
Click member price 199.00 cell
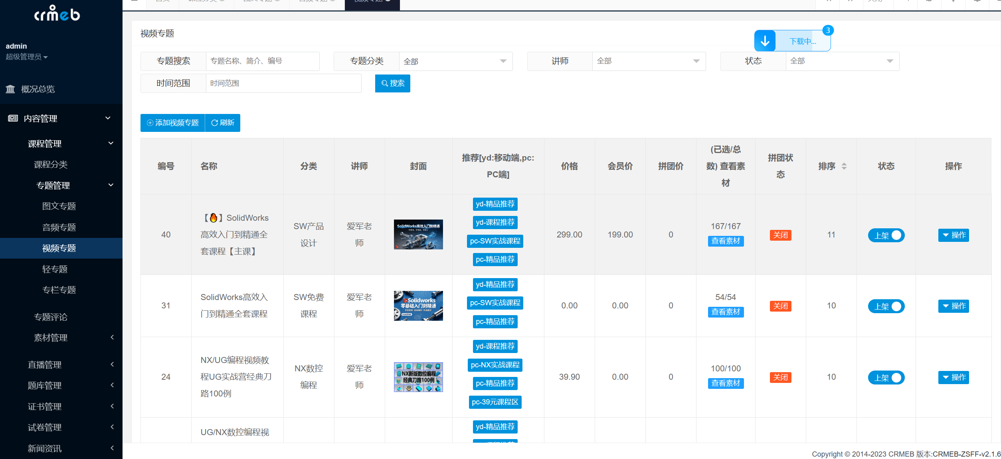tap(620, 235)
